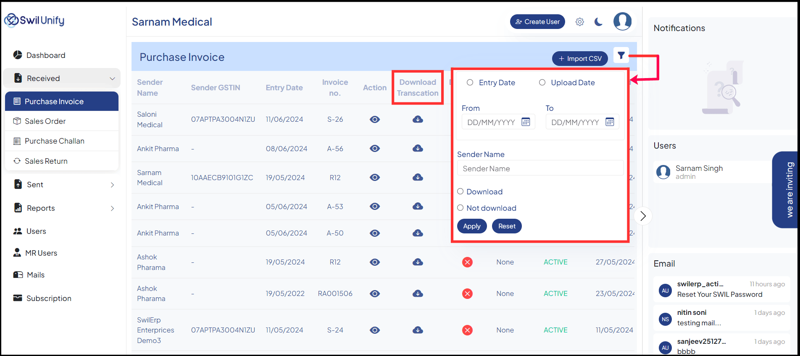
Task: Download transaction for invoice S-24
Action: pos(418,330)
